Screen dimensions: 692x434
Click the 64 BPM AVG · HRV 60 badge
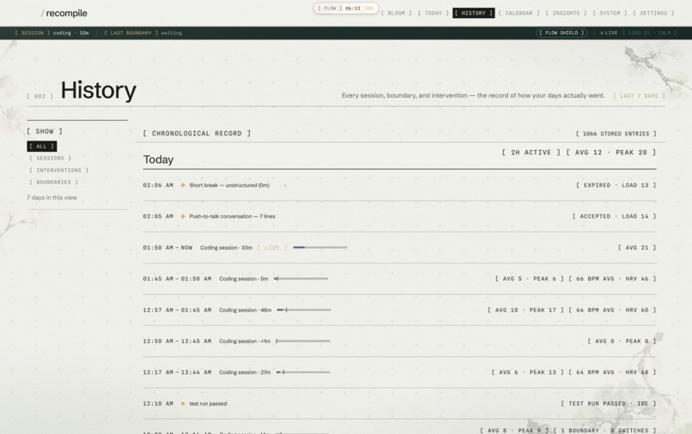612,310
